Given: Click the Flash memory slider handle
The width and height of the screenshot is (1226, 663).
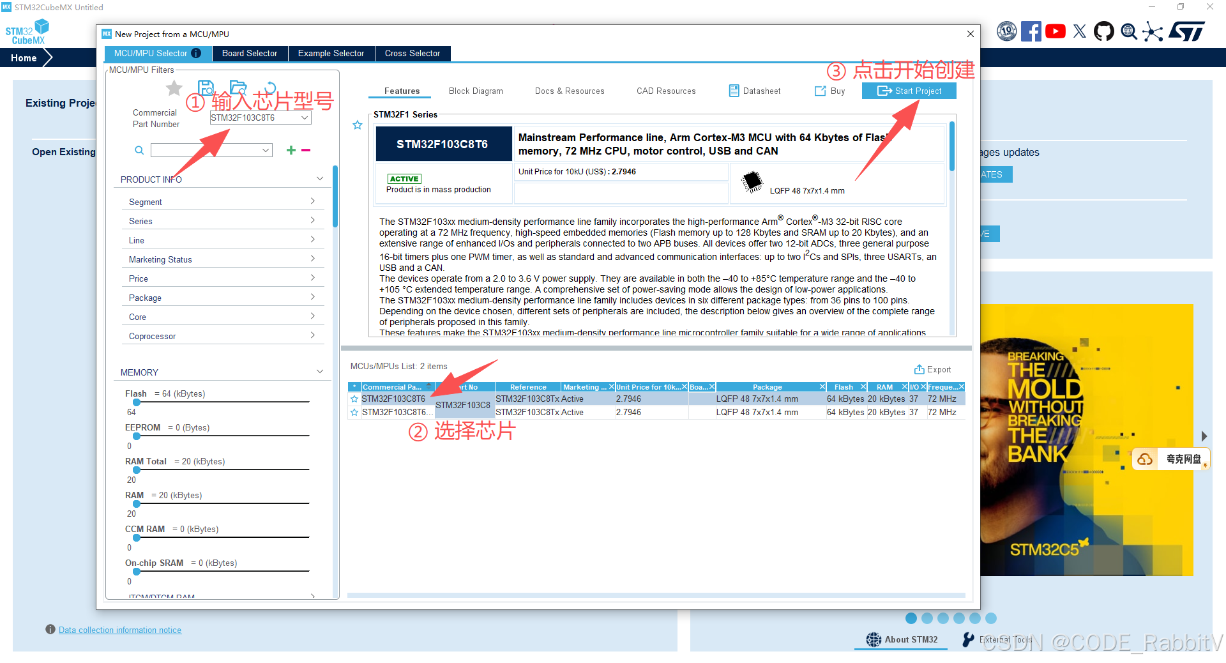Looking at the screenshot, I should coord(137,402).
